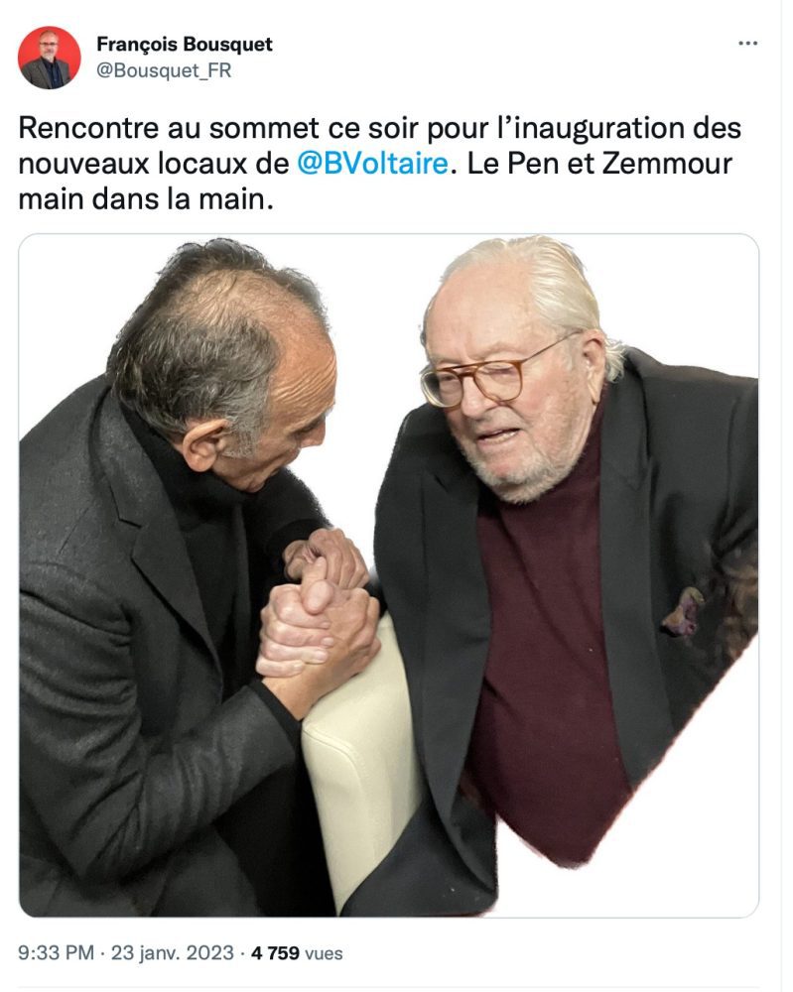Visit the @Bousquet_FR handle
This screenshot has width=793, height=992.
[x=164, y=70]
